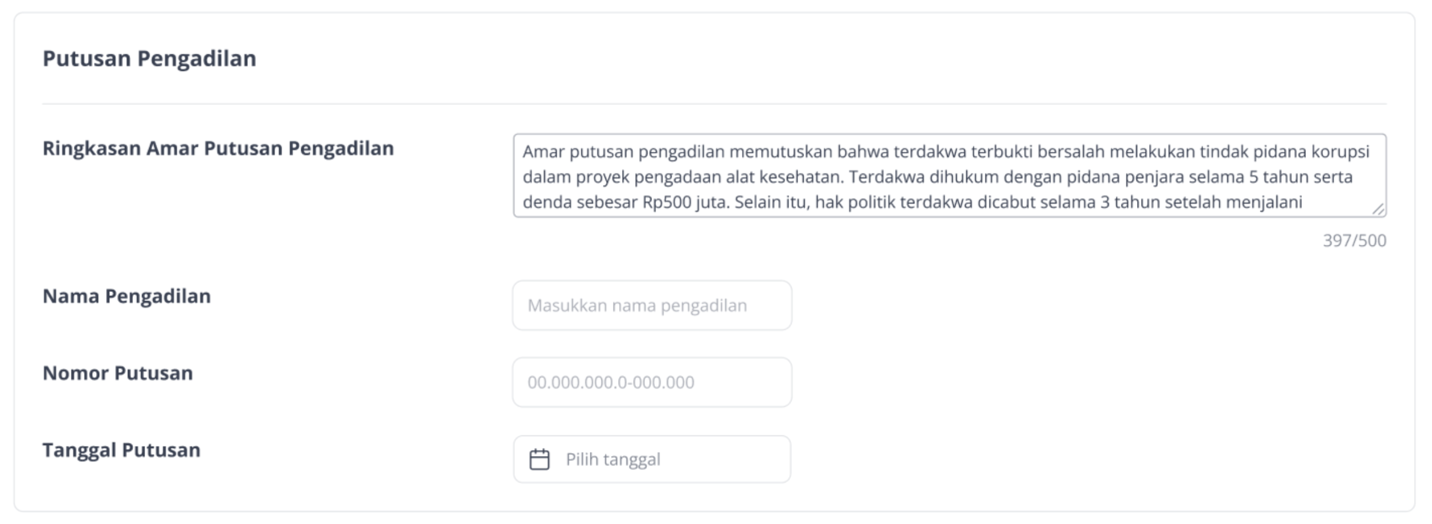
Task: Click the '00.000.000.0-000.000' placeholder text
Action: tap(611, 382)
